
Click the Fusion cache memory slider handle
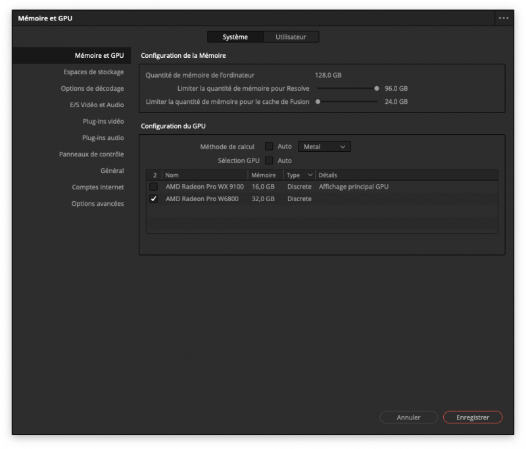(x=318, y=102)
